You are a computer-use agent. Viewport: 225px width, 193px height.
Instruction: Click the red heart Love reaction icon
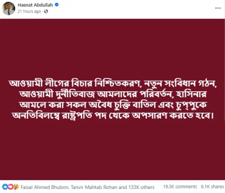(10, 187)
